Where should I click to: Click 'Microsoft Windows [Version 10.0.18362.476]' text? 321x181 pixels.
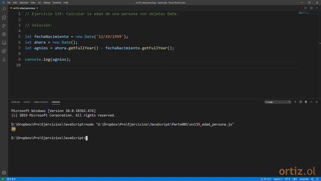54,111
